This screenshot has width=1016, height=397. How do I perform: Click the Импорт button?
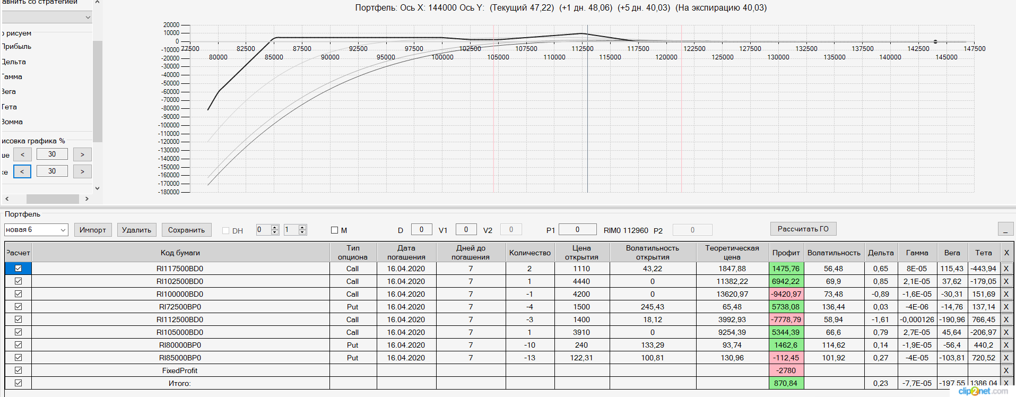coord(93,230)
